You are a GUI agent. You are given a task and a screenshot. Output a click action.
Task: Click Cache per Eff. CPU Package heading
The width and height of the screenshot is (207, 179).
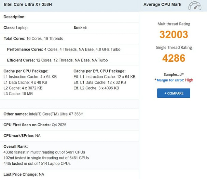coord(99,71)
